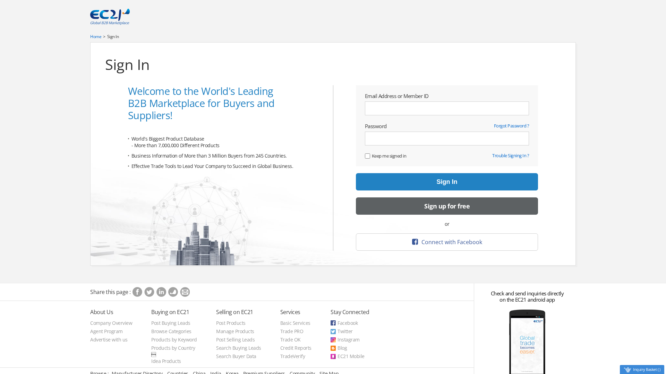Open Search Buying Leads link
The image size is (666, 374).
[x=238, y=348]
